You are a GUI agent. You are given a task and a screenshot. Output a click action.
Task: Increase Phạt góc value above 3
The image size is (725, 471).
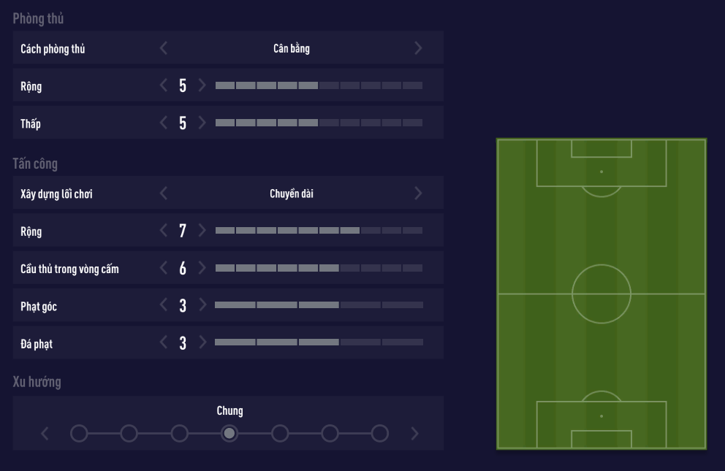[202, 305]
